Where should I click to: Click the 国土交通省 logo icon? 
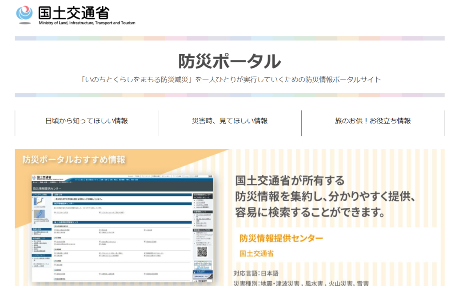pyautogui.click(x=24, y=15)
